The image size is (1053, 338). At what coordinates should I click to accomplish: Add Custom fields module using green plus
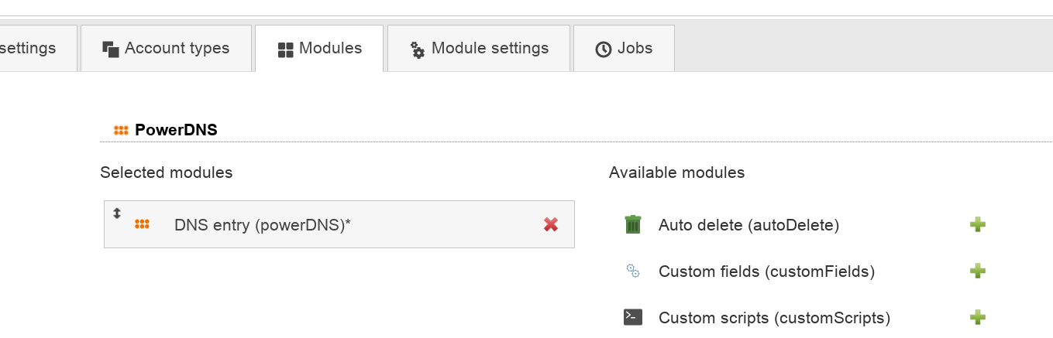[978, 271]
